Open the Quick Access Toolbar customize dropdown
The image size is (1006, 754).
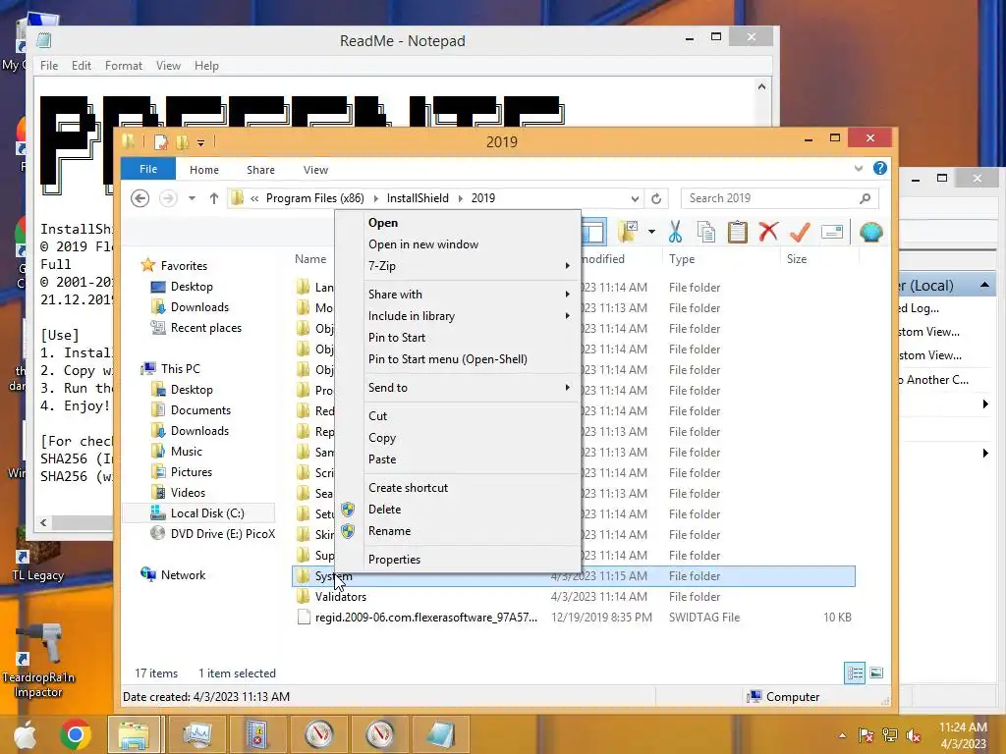point(200,142)
